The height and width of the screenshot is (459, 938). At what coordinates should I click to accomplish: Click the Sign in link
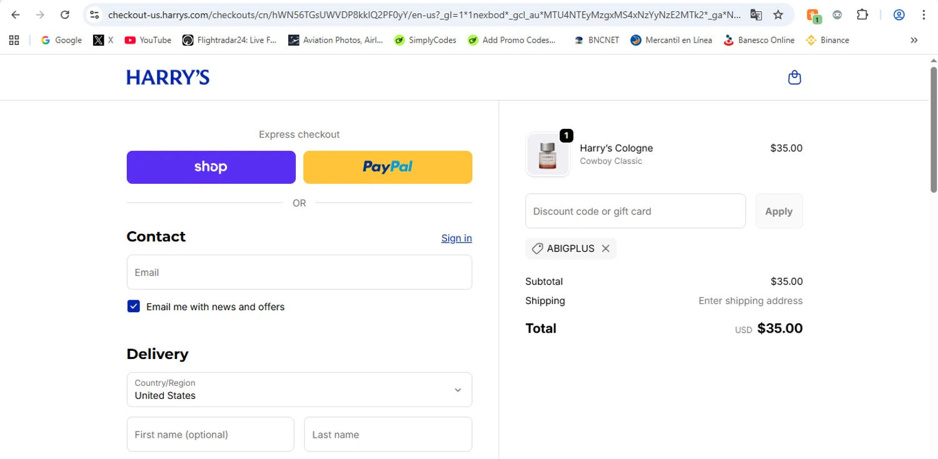coord(456,238)
